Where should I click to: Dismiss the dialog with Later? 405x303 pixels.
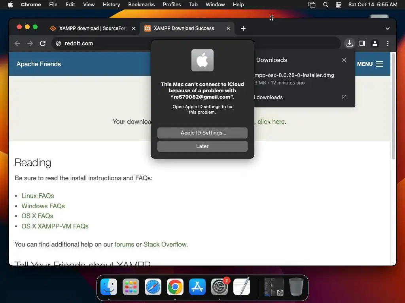[x=202, y=146]
